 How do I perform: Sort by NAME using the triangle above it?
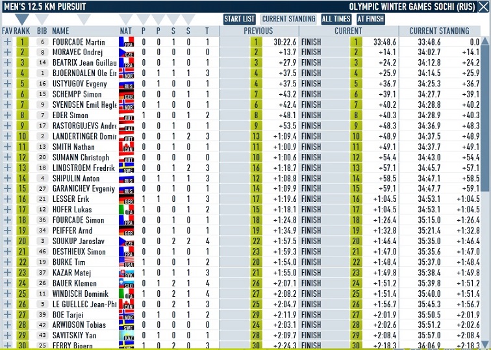[x=84, y=19]
